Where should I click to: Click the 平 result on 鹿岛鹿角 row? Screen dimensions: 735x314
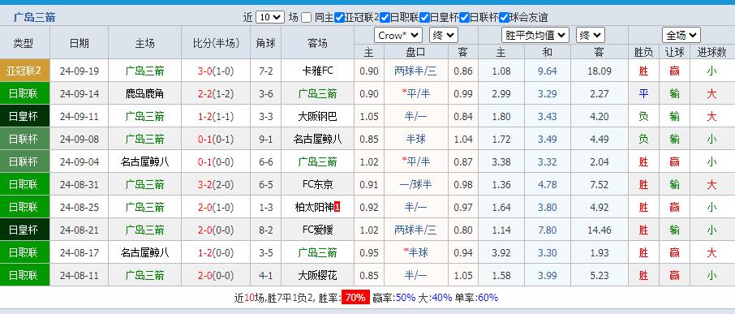pos(643,94)
